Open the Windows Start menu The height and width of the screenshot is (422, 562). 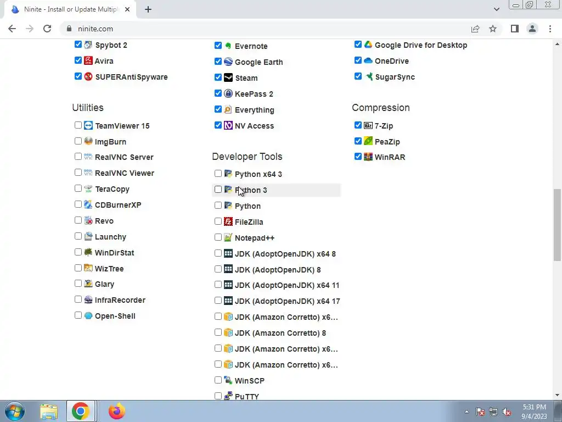coord(14,411)
